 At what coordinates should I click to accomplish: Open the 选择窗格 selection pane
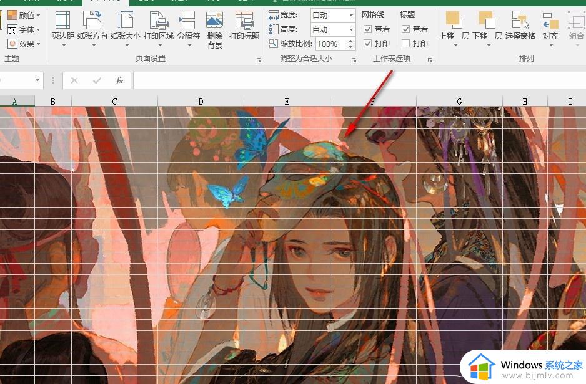pos(520,26)
